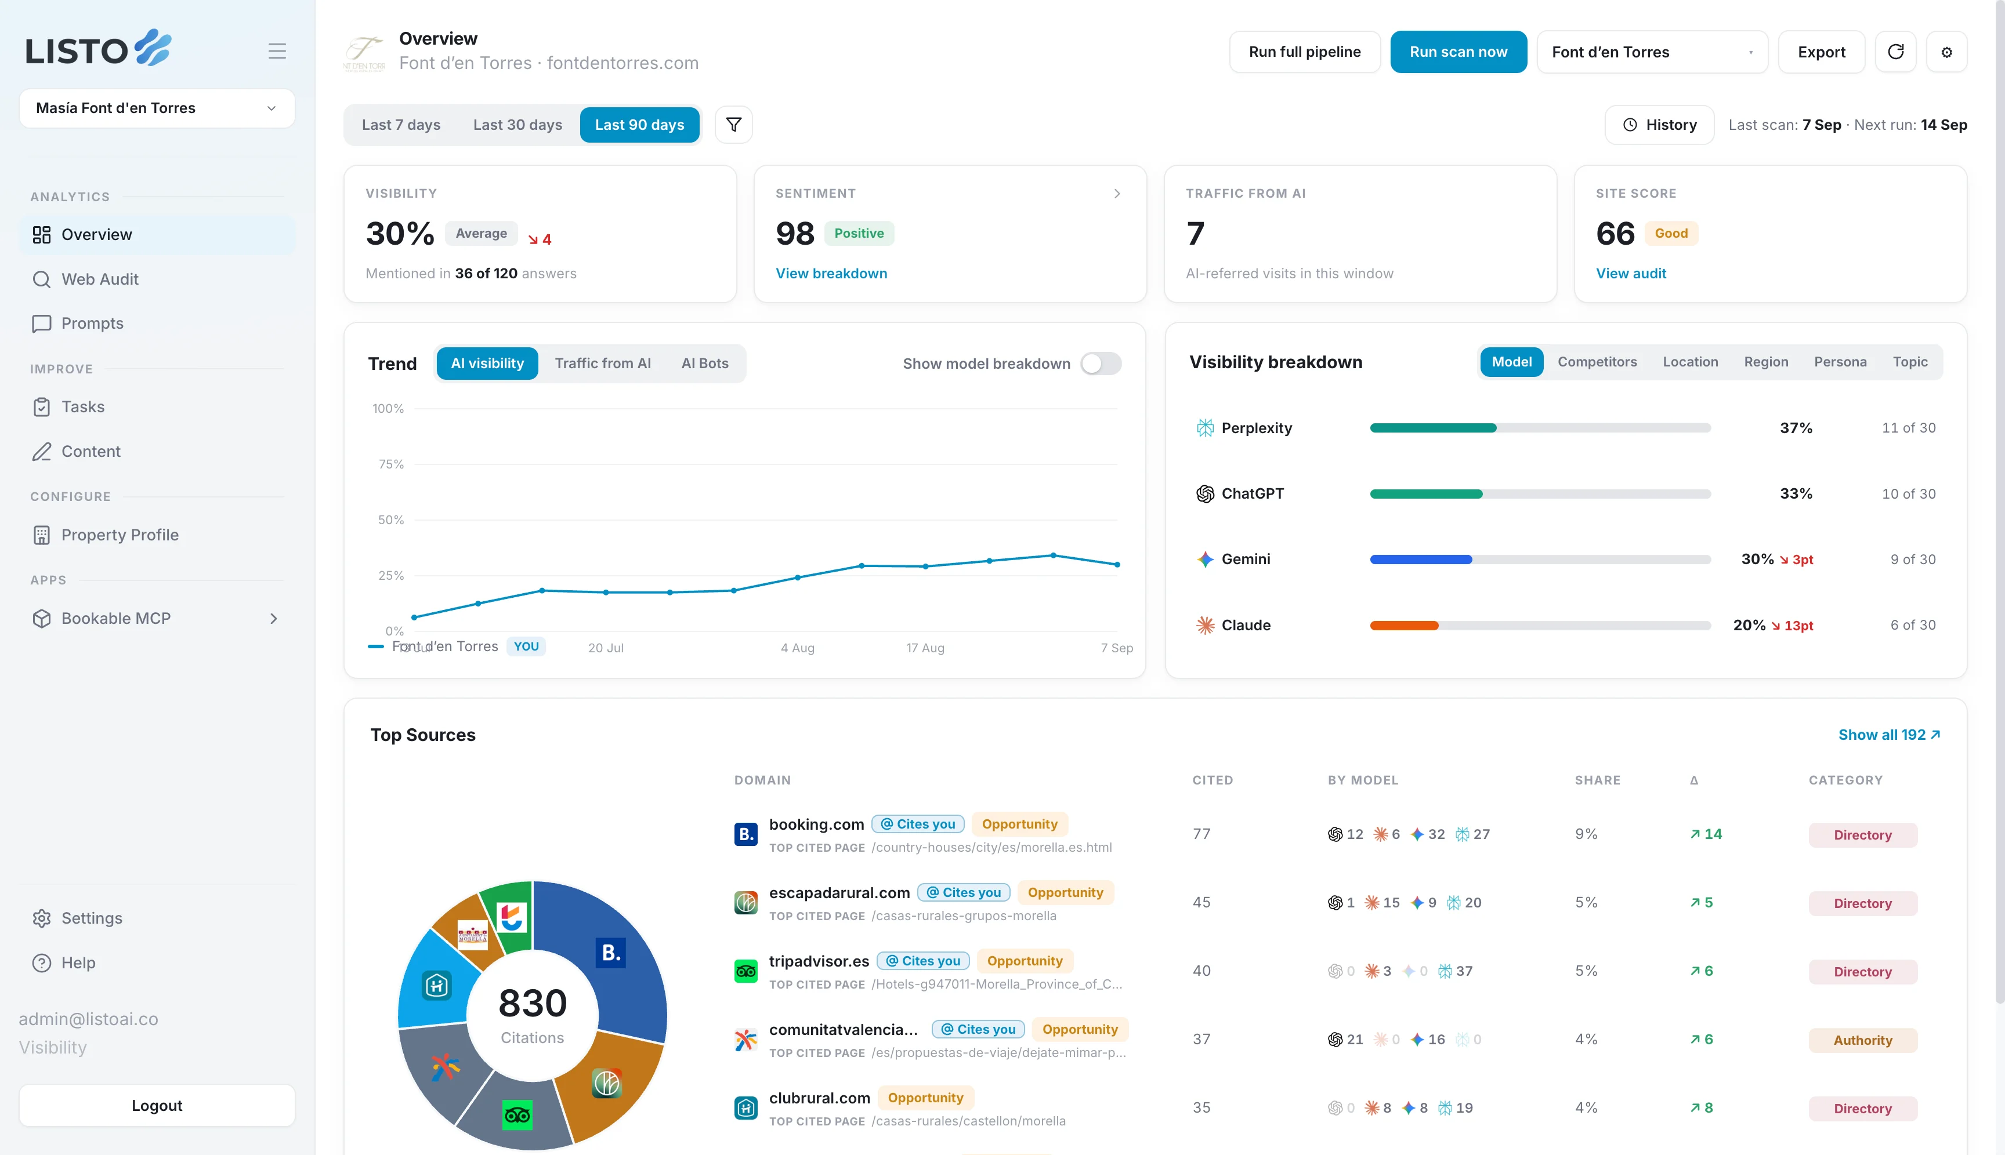Image resolution: width=2005 pixels, height=1155 pixels.
Task: Click the 7 Sep trend data point
Action: 1117,565
